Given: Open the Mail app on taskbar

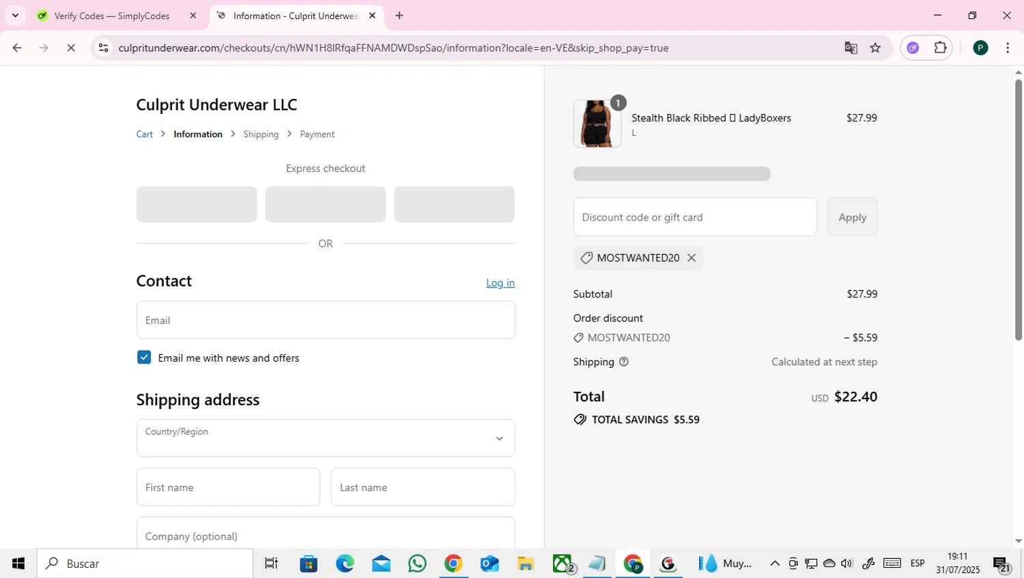Looking at the screenshot, I should tap(382, 564).
